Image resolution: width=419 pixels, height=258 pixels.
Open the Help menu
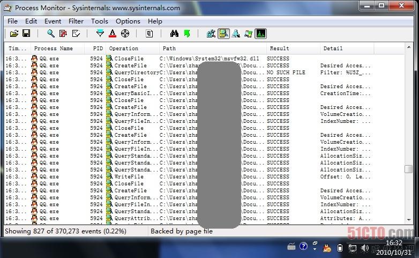pyautogui.click(x=155, y=21)
